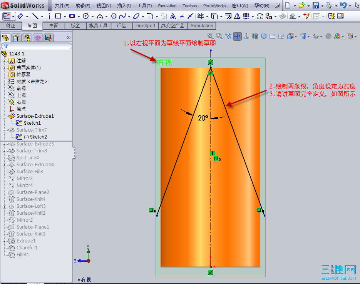The height and width of the screenshot is (284, 360).
Task: Select the Line sketch tool
Action: point(35,16)
